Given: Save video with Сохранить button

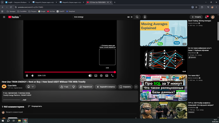Looking at the screenshot, I should click(x=125, y=87).
